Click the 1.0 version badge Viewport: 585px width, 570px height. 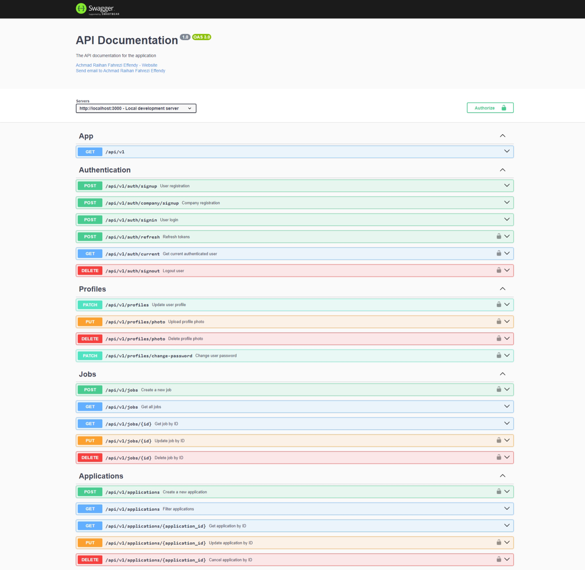tap(185, 37)
